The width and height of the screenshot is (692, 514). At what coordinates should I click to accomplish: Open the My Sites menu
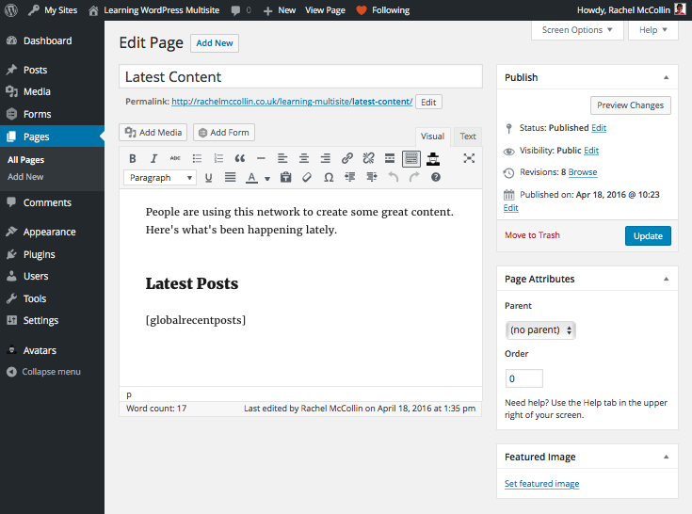point(53,10)
